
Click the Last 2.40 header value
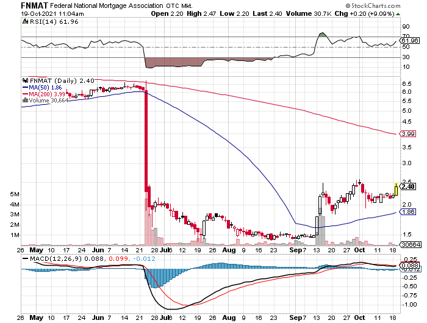click(x=267, y=13)
